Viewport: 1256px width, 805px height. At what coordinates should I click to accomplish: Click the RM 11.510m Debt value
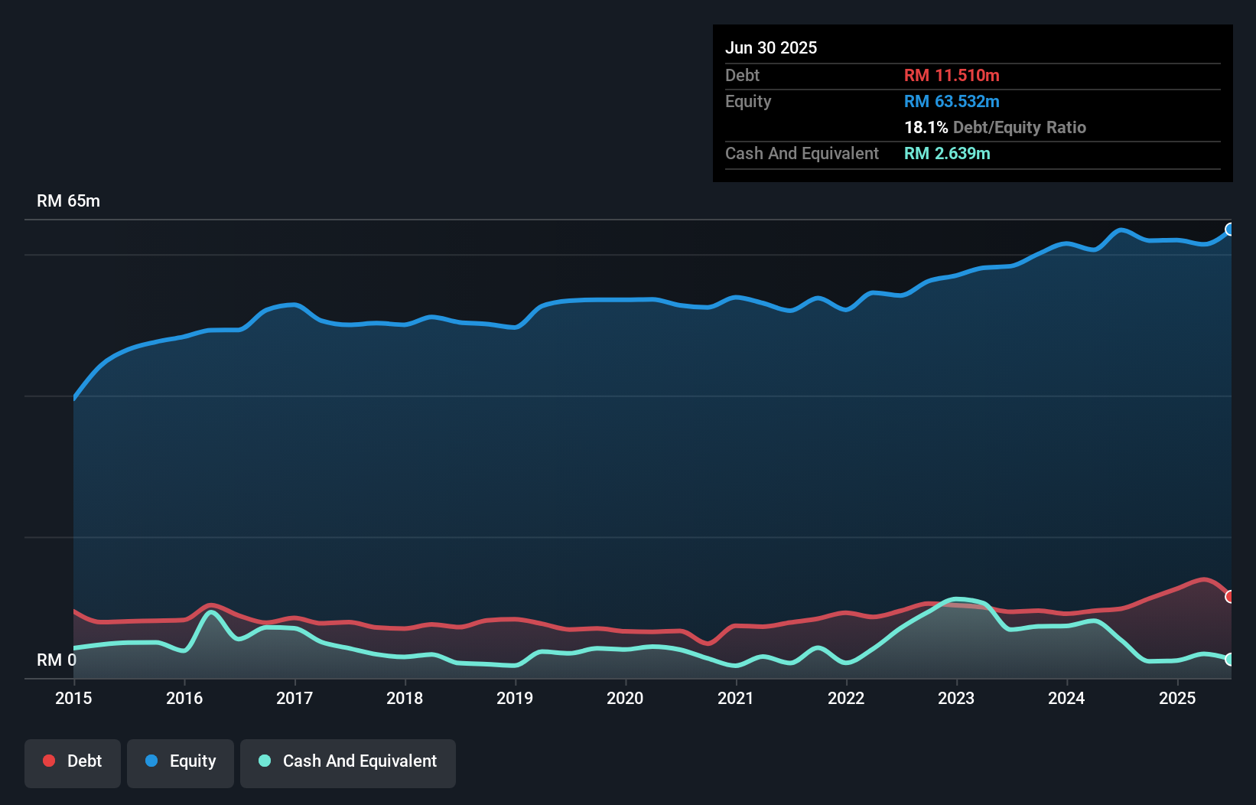point(952,75)
